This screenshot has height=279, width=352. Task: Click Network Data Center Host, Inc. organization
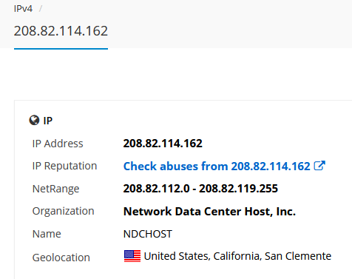tap(209, 212)
